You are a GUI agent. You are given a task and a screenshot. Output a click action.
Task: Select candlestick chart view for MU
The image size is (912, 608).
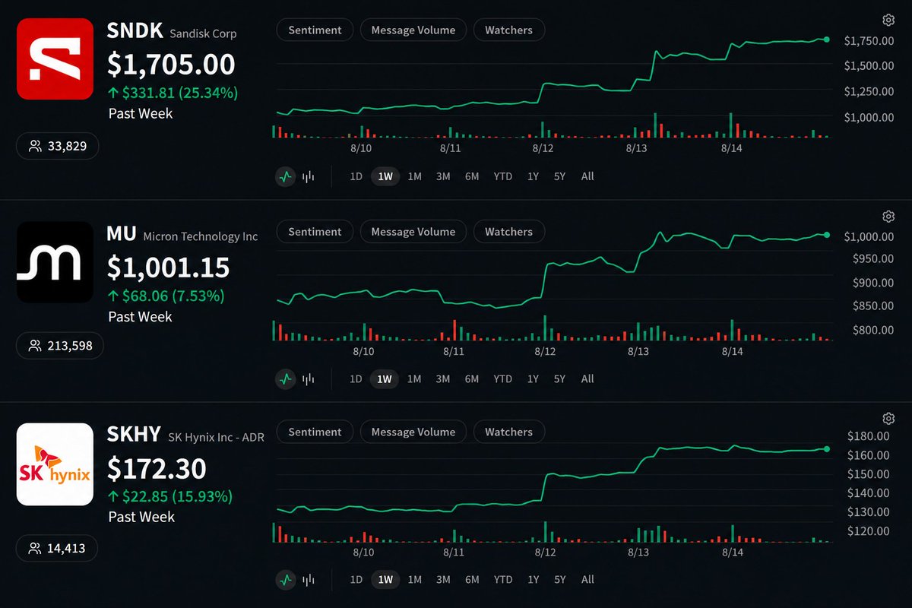pyautogui.click(x=309, y=378)
